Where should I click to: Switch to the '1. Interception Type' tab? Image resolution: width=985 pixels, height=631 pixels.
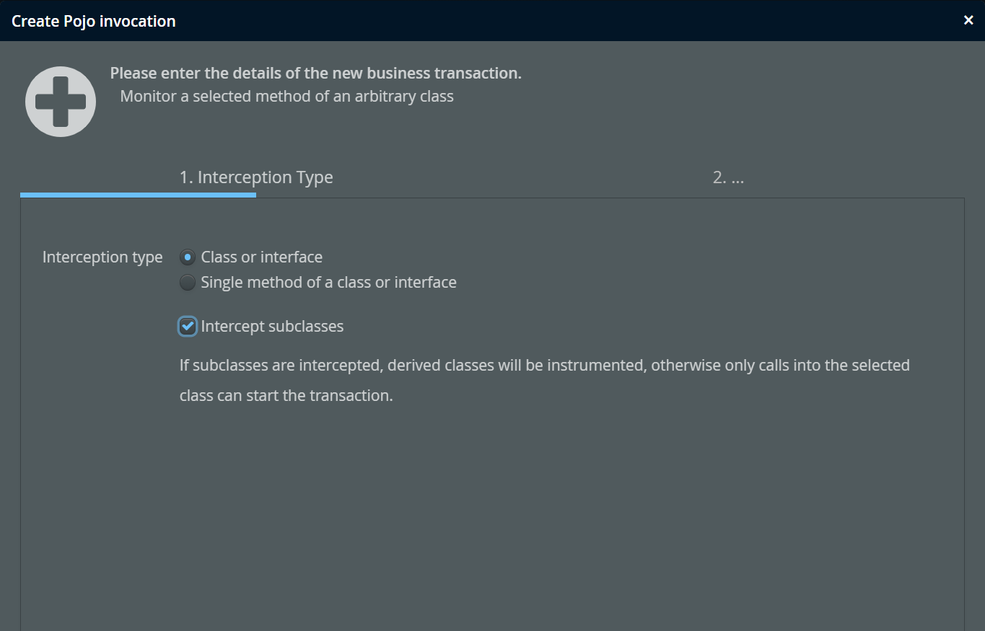coord(256,177)
